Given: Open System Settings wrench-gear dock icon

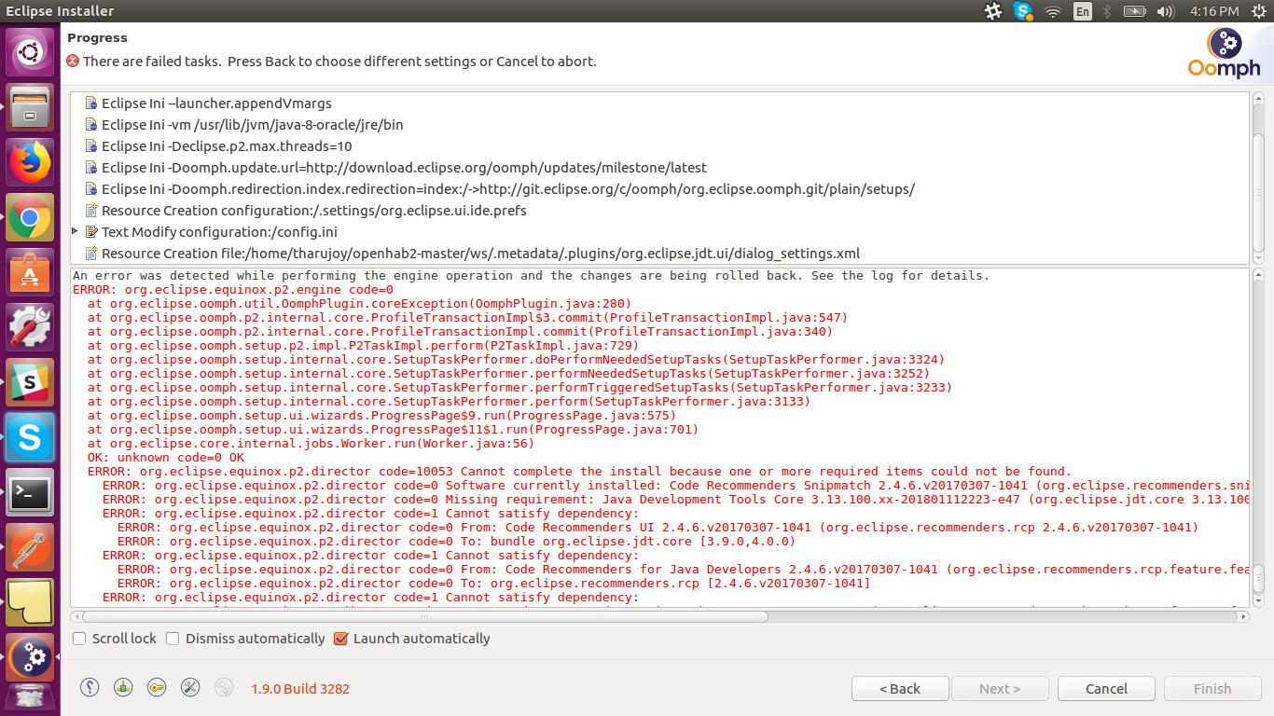Looking at the screenshot, I should pyautogui.click(x=30, y=328).
